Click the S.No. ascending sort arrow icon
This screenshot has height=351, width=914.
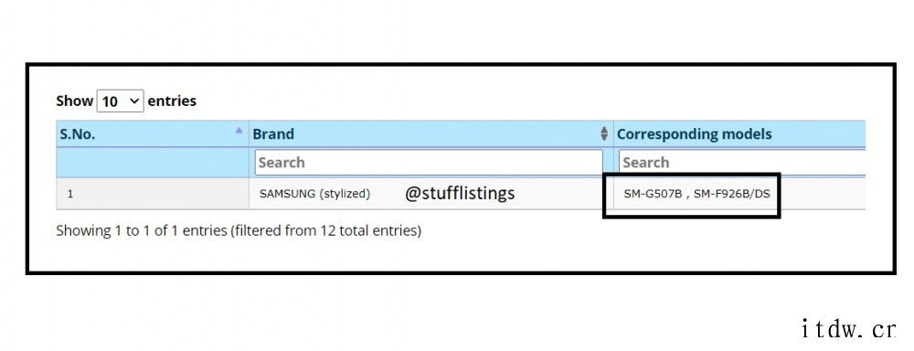click(x=239, y=131)
